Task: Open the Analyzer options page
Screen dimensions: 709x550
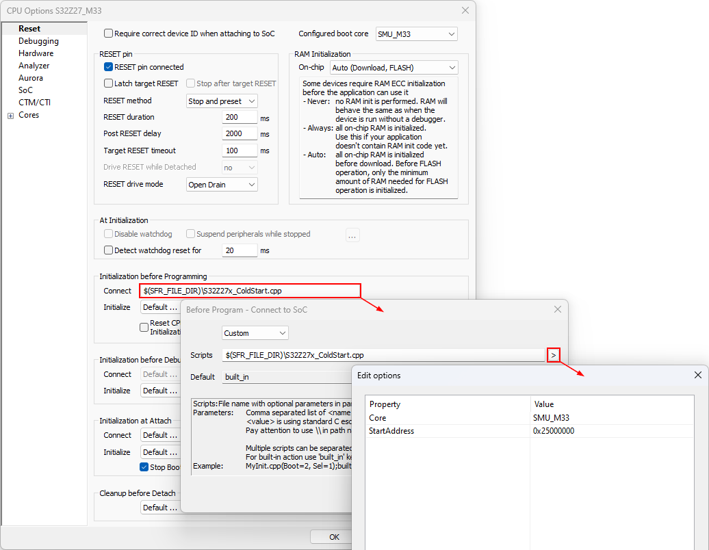Action: coord(34,66)
